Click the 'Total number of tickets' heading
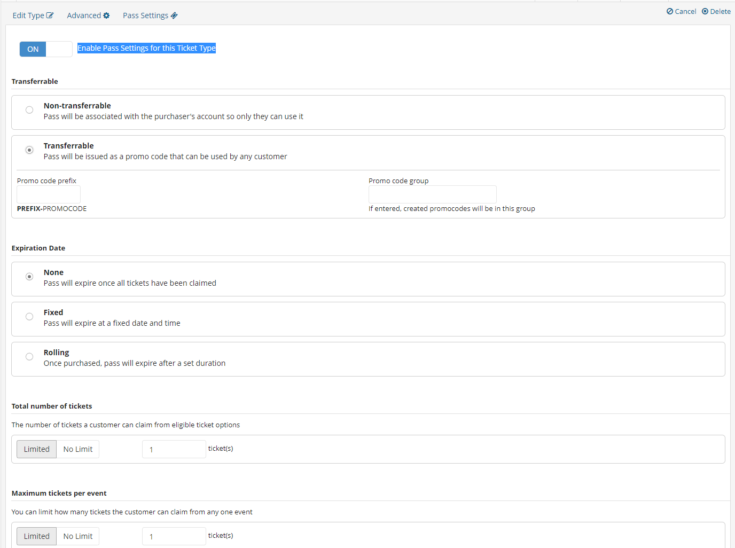Image resolution: width=735 pixels, height=548 pixels. (x=52, y=406)
